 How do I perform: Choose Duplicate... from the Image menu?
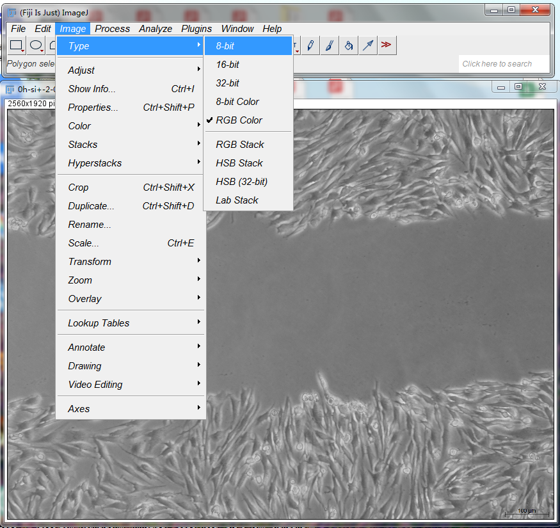pyautogui.click(x=131, y=206)
